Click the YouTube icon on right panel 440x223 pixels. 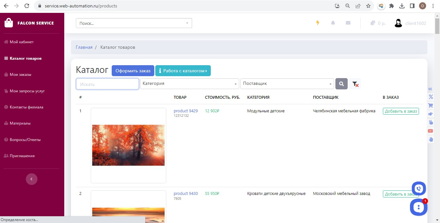pos(431,131)
